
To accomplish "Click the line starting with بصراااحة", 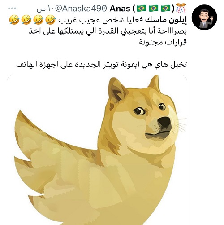I will 108,31.
